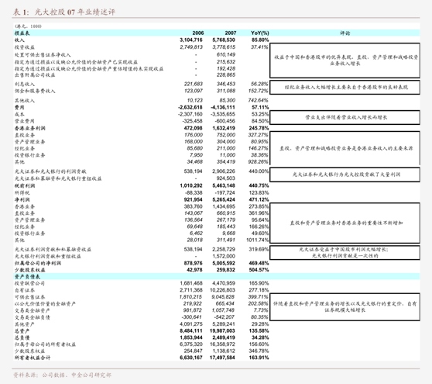
Task: Click the 163.91% cell
Action: click(259, 358)
